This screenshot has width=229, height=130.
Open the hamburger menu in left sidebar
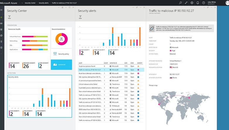[1, 10]
